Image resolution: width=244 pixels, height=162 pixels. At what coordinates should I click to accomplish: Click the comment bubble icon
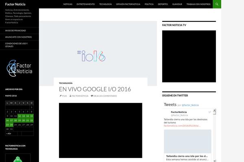pos(92,96)
